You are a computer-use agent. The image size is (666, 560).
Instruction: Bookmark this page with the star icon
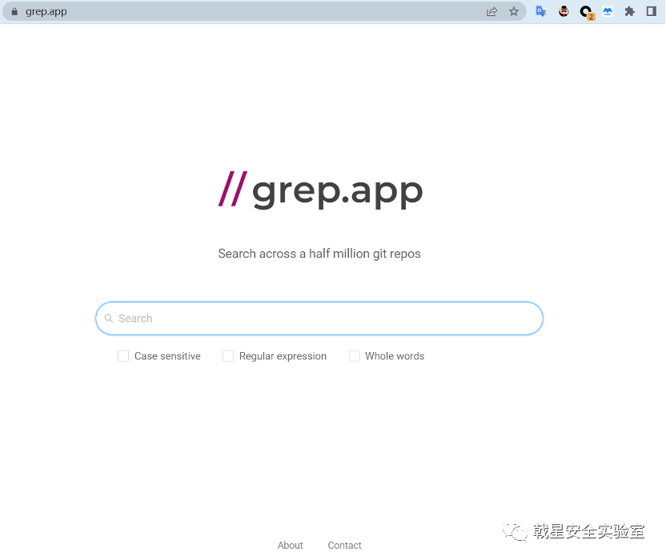click(x=514, y=11)
